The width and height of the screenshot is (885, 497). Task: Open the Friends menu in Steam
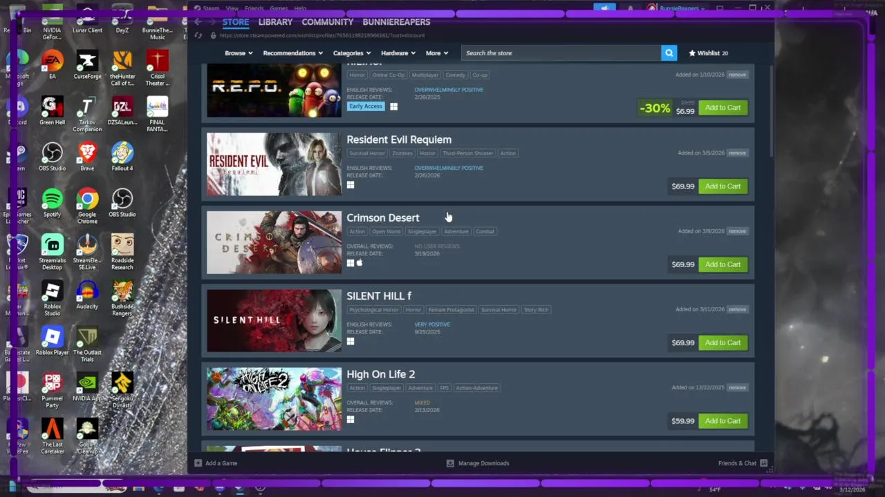(254, 8)
